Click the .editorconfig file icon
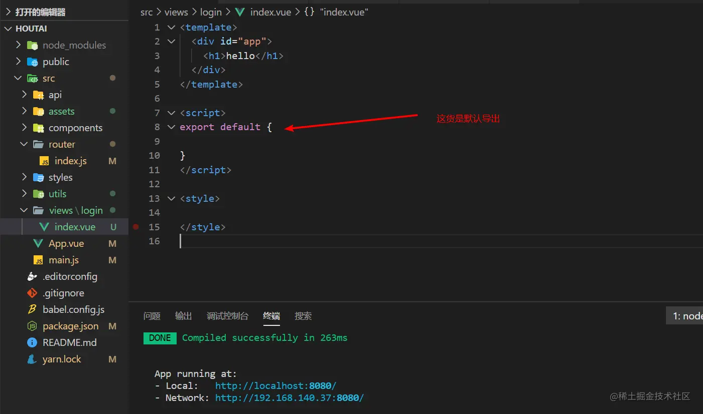 click(33, 277)
